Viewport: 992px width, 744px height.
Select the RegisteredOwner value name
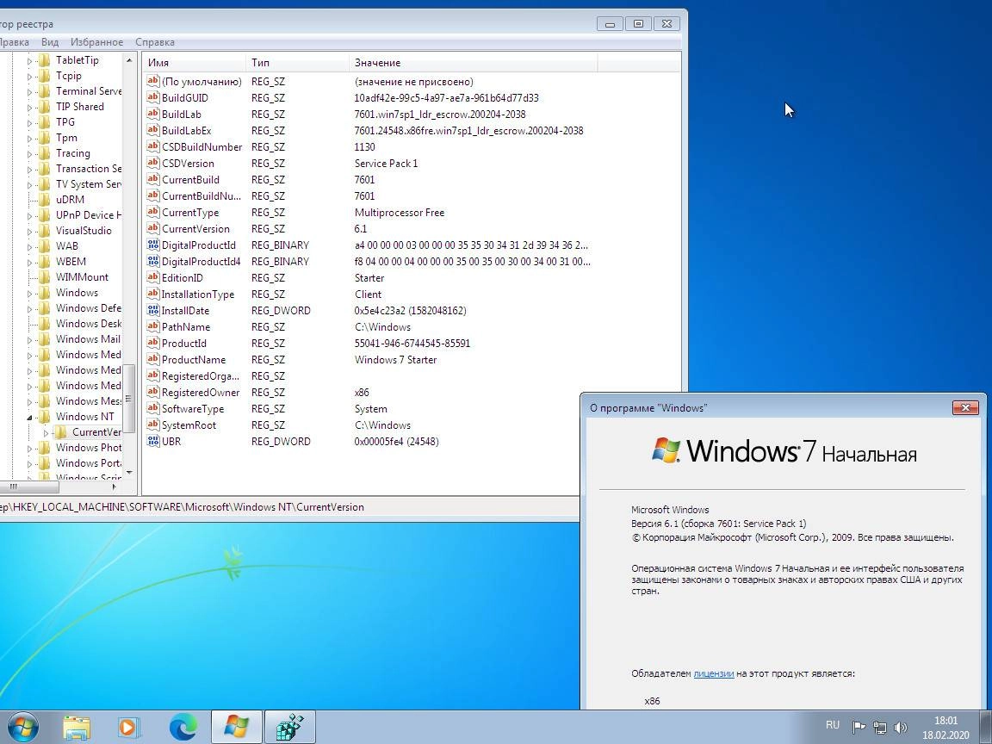point(201,393)
